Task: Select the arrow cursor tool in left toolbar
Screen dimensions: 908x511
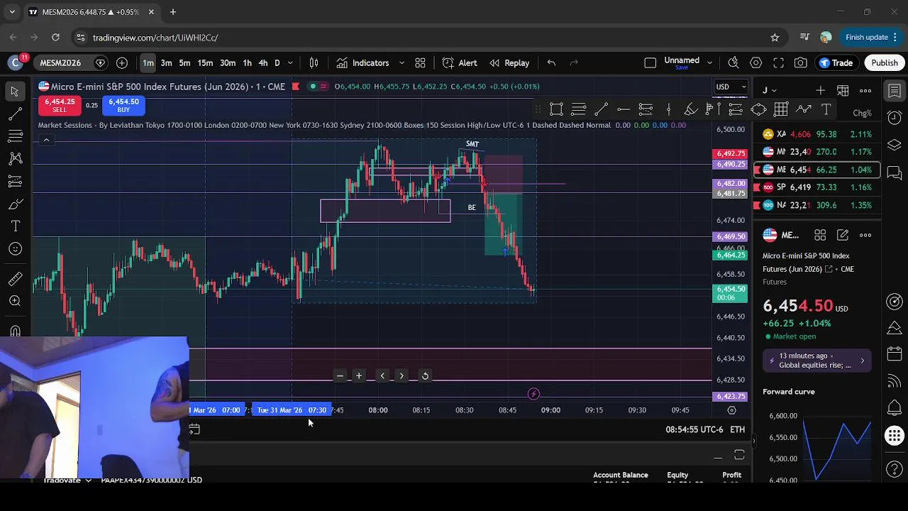Action: [15, 91]
